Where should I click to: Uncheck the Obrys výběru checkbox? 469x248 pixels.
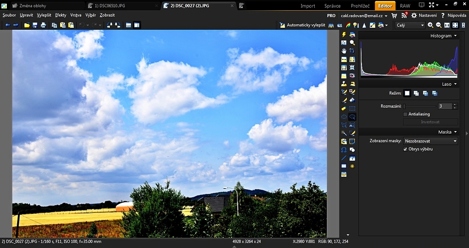[x=405, y=149]
